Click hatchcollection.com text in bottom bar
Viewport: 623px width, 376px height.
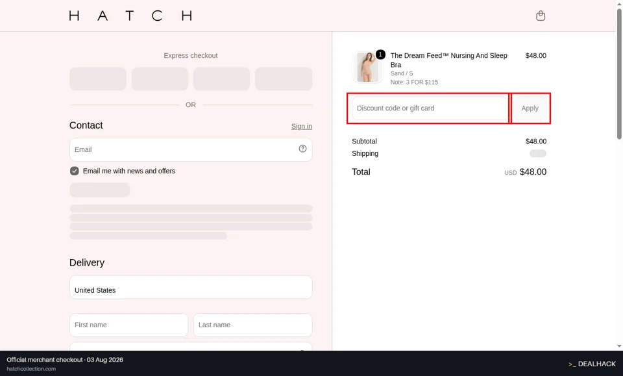pos(31,369)
